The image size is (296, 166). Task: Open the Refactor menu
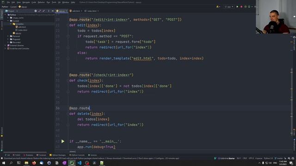click(x=41, y=2)
